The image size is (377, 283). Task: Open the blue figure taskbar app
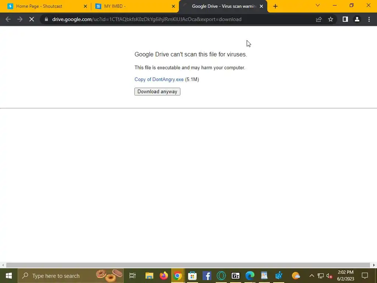[x=279, y=276]
